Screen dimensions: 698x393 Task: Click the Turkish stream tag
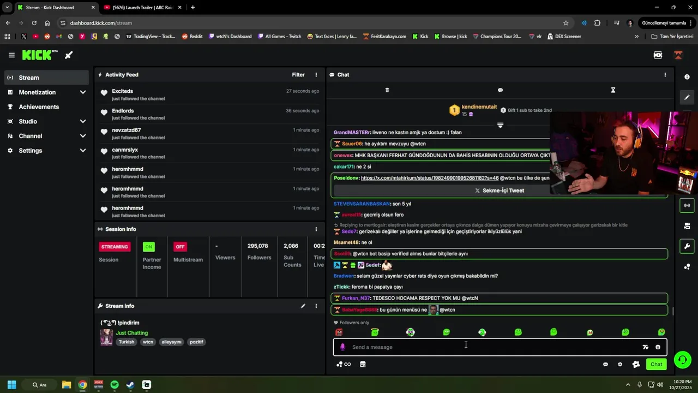pyautogui.click(x=127, y=342)
